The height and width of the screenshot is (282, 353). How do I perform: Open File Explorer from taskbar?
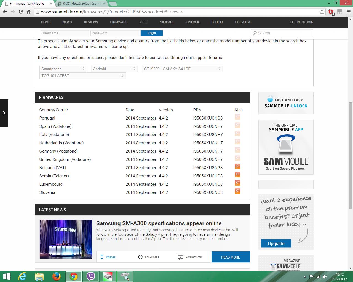point(39,276)
